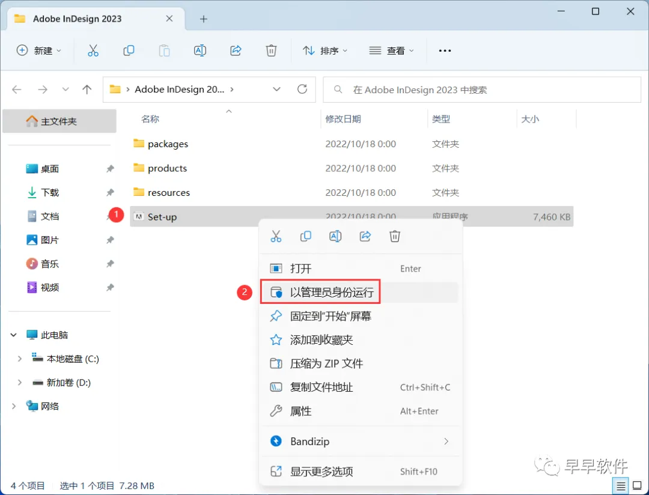Unpin 音乐 from quick access
The width and height of the screenshot is (649, 495).
point(110,264)
